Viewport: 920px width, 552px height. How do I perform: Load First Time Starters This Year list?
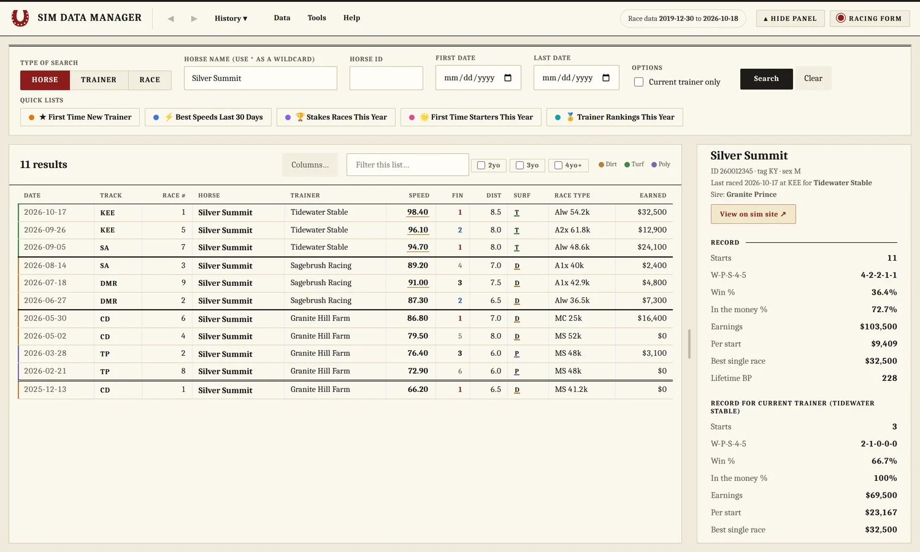pos(471,117)
